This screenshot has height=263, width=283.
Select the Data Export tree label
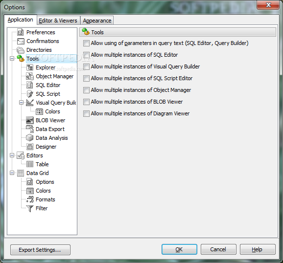tap(50, 129)
